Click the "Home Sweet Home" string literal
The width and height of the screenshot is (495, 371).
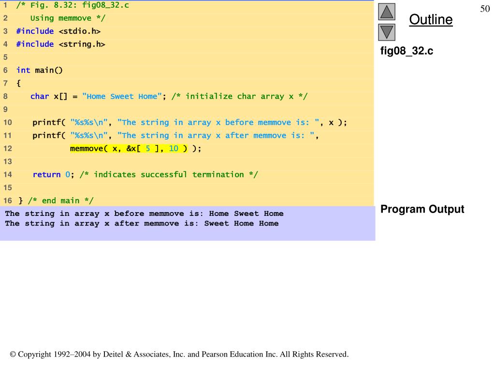[x=122, y=96]
